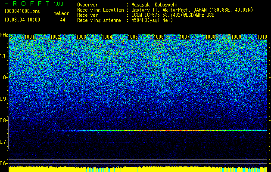Click the 0.9 frequency axis label

3,99
